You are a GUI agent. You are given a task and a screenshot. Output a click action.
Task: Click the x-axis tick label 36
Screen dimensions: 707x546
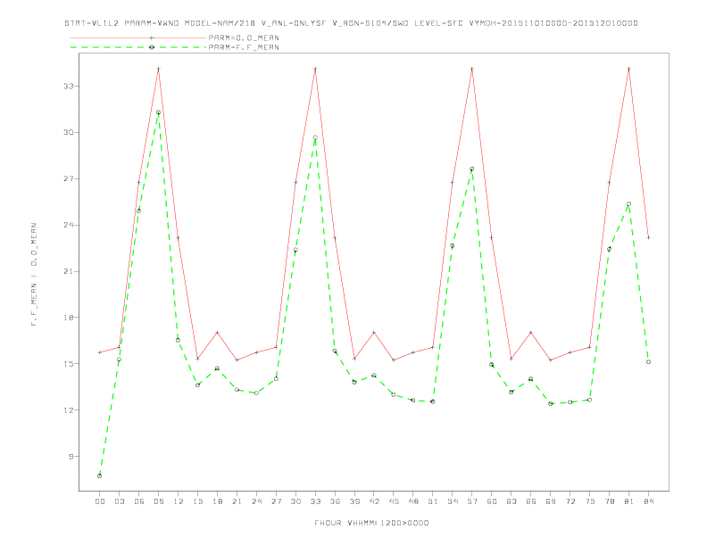335,501
